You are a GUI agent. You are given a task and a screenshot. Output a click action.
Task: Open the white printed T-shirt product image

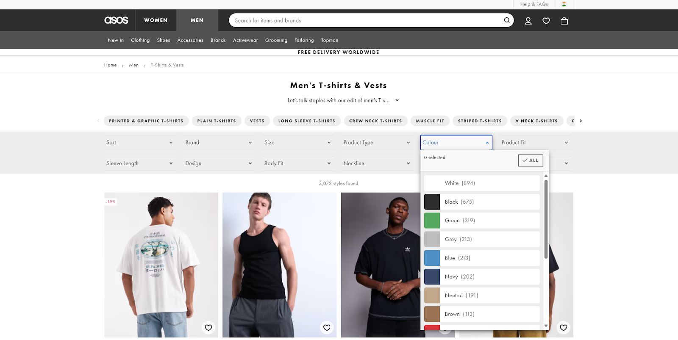click(161, 265)
